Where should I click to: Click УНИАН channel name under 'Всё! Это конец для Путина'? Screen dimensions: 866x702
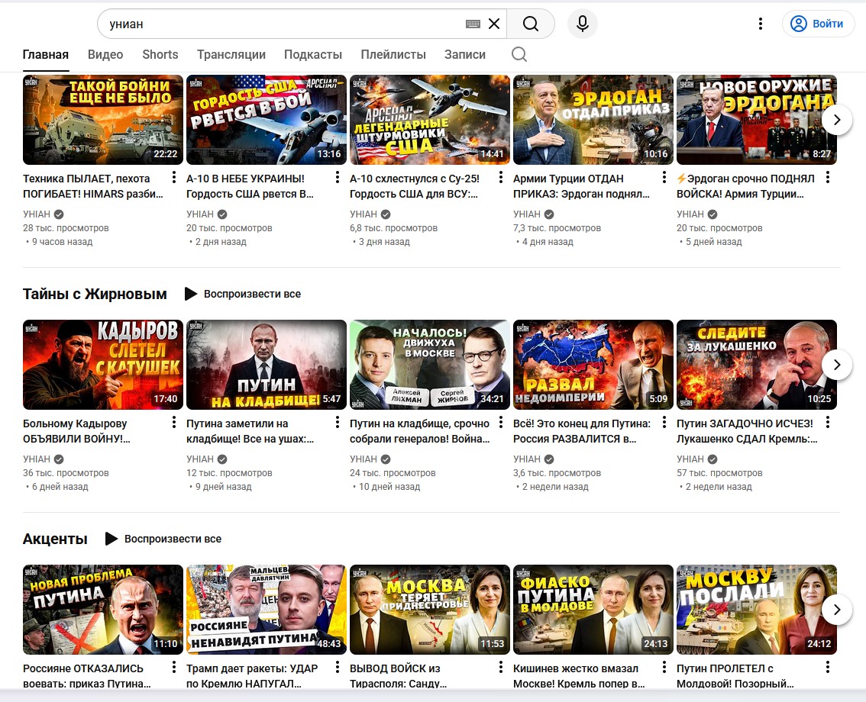527,459
